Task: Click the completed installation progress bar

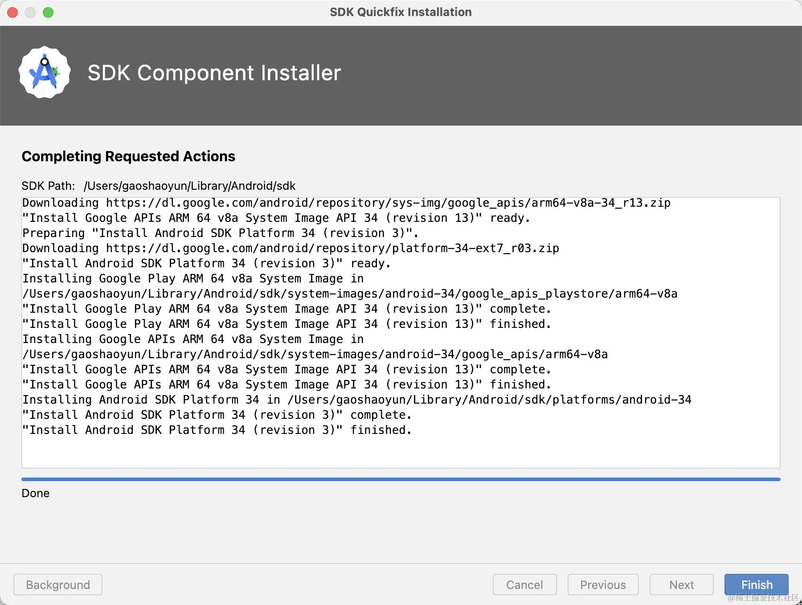Action: [401, 479]
